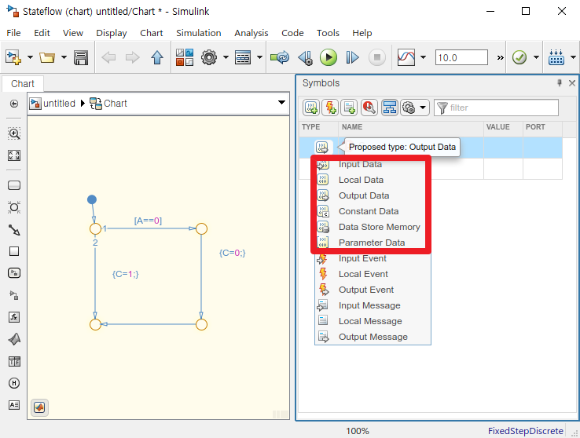Expand Model Advisor dropdown arrow
The width and height of the screenshot is (580, 438).
(x=536, y=57)
